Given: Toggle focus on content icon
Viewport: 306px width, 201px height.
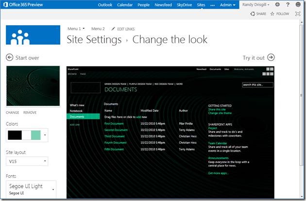Looking at the screenshot, I should [x=298, y=14].
